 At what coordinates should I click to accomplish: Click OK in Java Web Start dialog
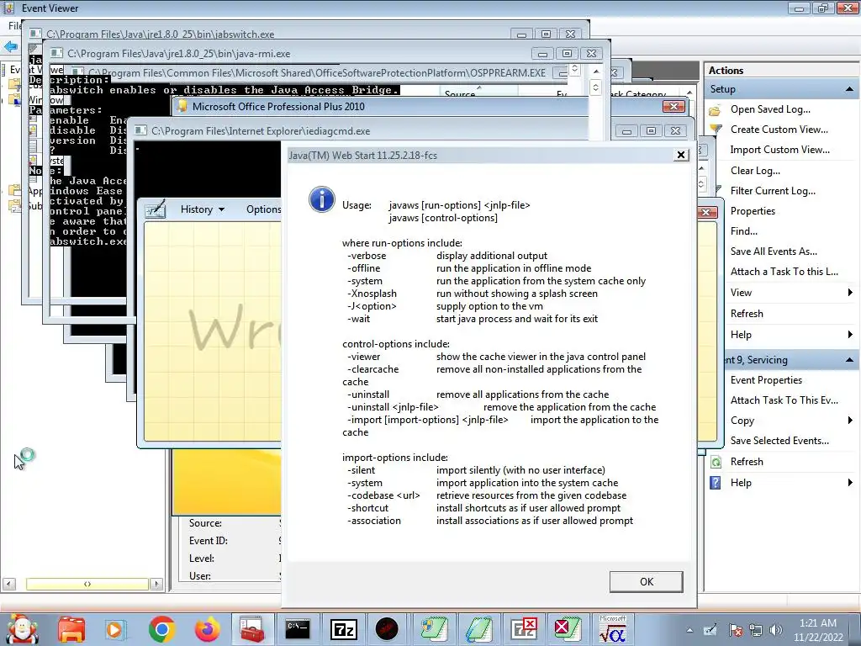pyautogui.click(x=647, y=582)
